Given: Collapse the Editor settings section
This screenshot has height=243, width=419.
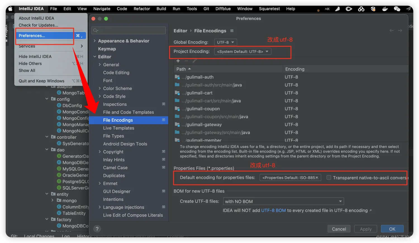Looking at the screenshot, I should tap(95, 57).
